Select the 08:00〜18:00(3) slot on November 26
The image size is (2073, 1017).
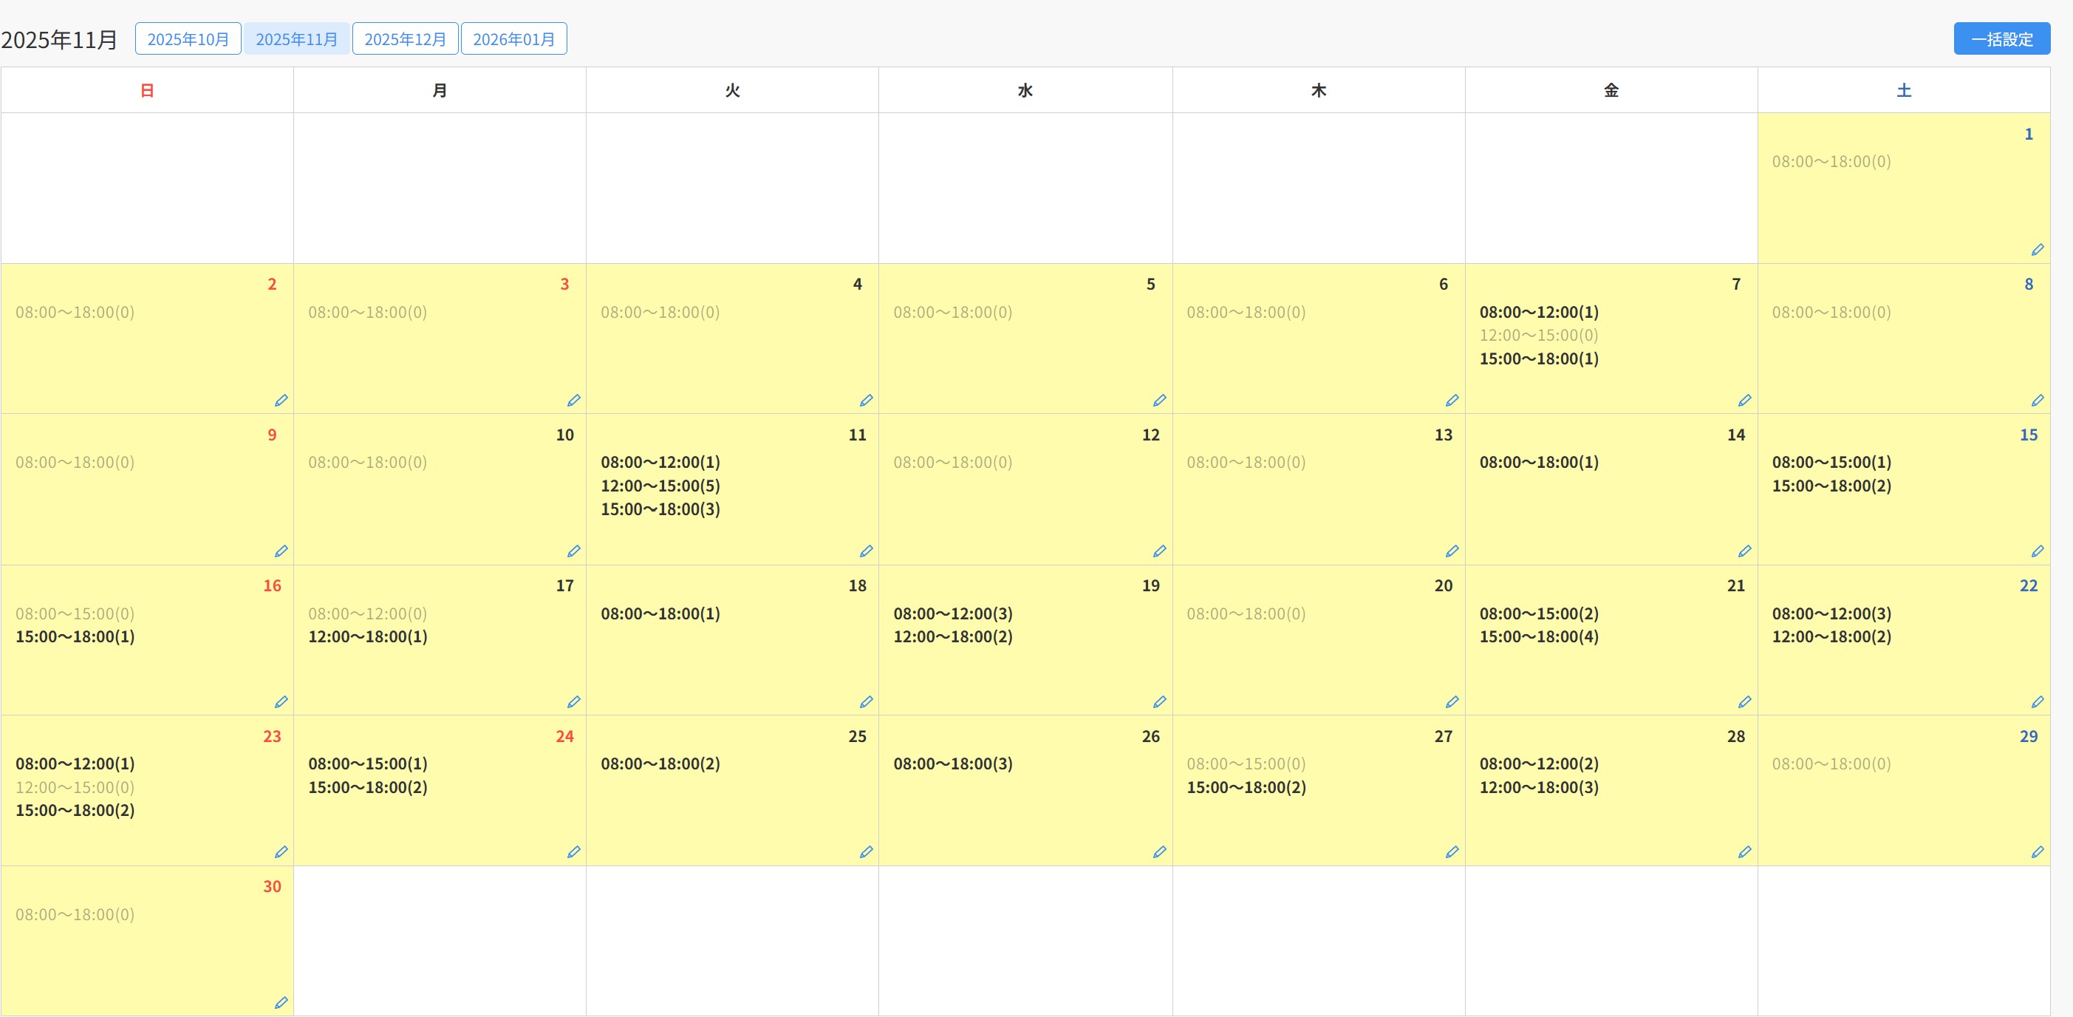(x=953, y=763)
